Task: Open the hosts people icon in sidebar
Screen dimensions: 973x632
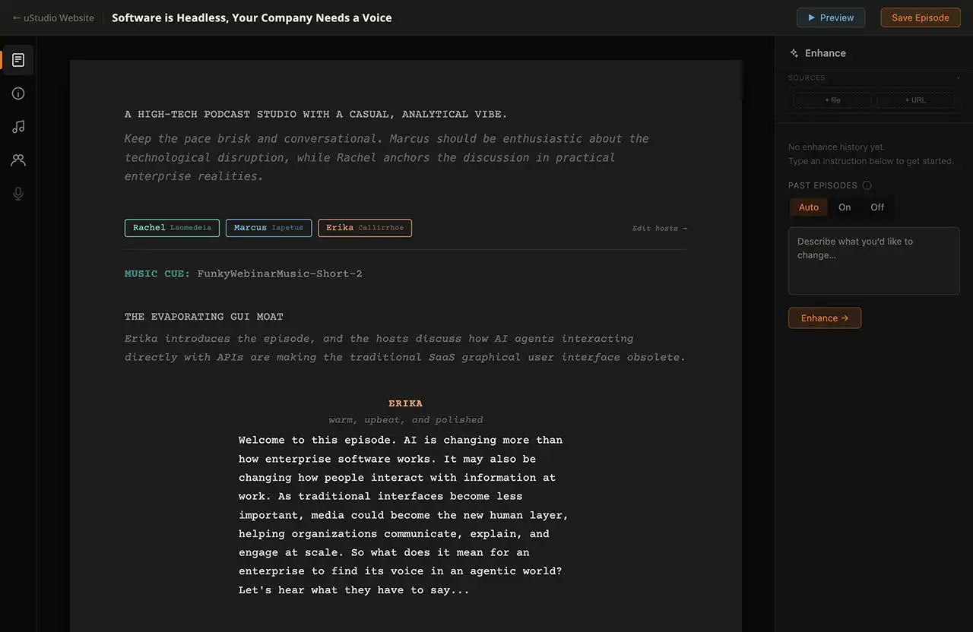Action: (x=18, y=160)
